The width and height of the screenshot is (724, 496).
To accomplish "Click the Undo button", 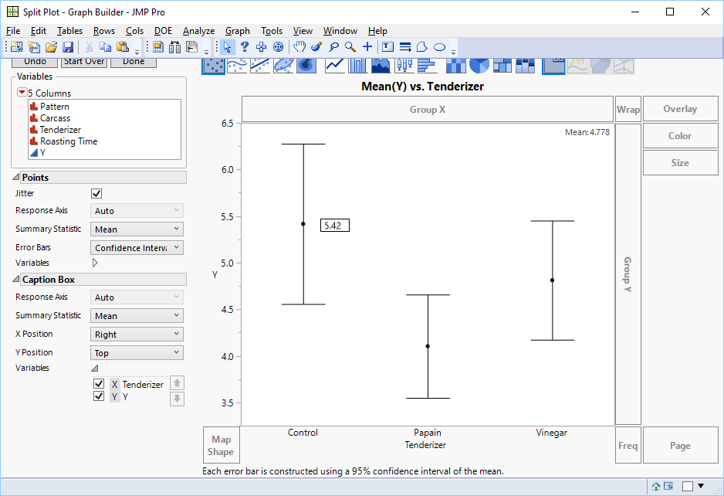I will [x=35, y=63].
